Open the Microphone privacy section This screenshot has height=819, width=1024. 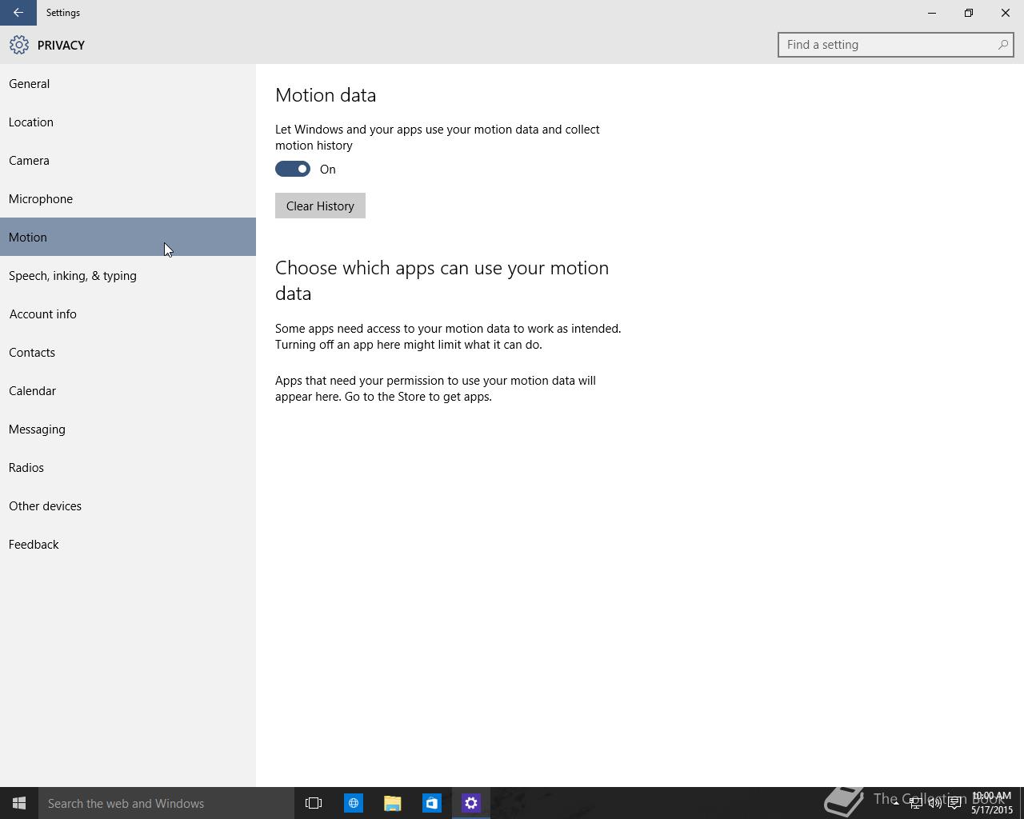[x=128, y=198]
